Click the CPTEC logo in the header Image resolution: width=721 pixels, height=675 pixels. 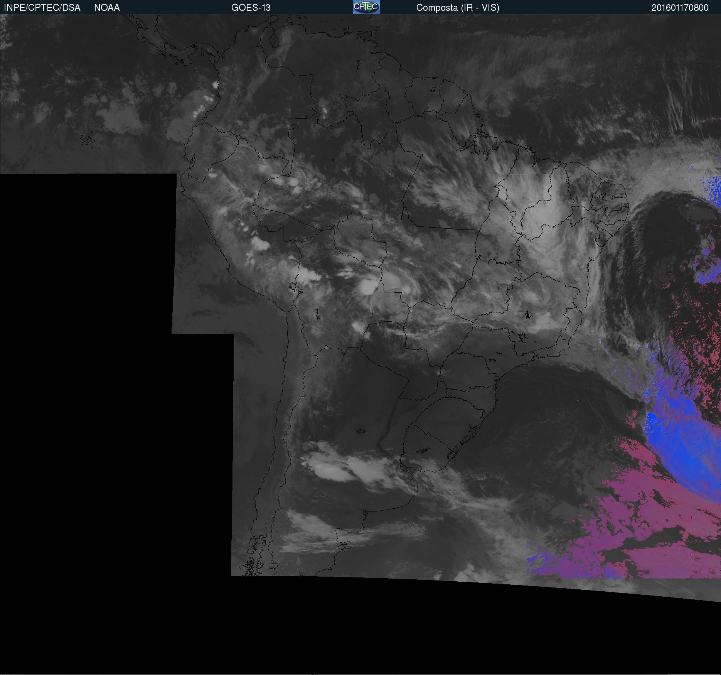pos(366,7)
